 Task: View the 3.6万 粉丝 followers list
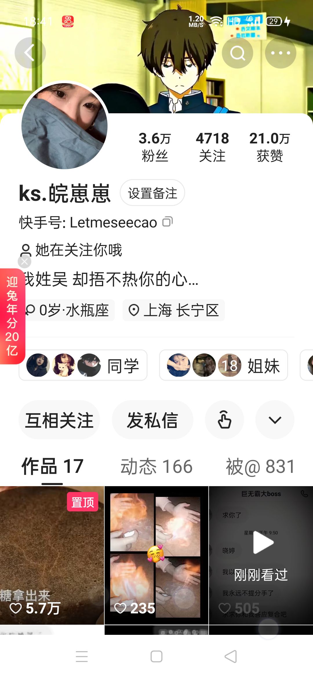click(155, 147)
